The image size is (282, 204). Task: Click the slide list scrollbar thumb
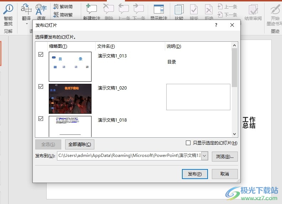tap(234, 67)
